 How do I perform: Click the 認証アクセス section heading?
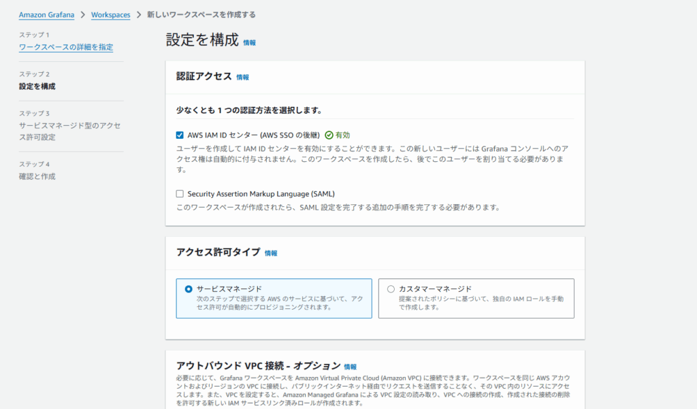[x=204, y=76]
